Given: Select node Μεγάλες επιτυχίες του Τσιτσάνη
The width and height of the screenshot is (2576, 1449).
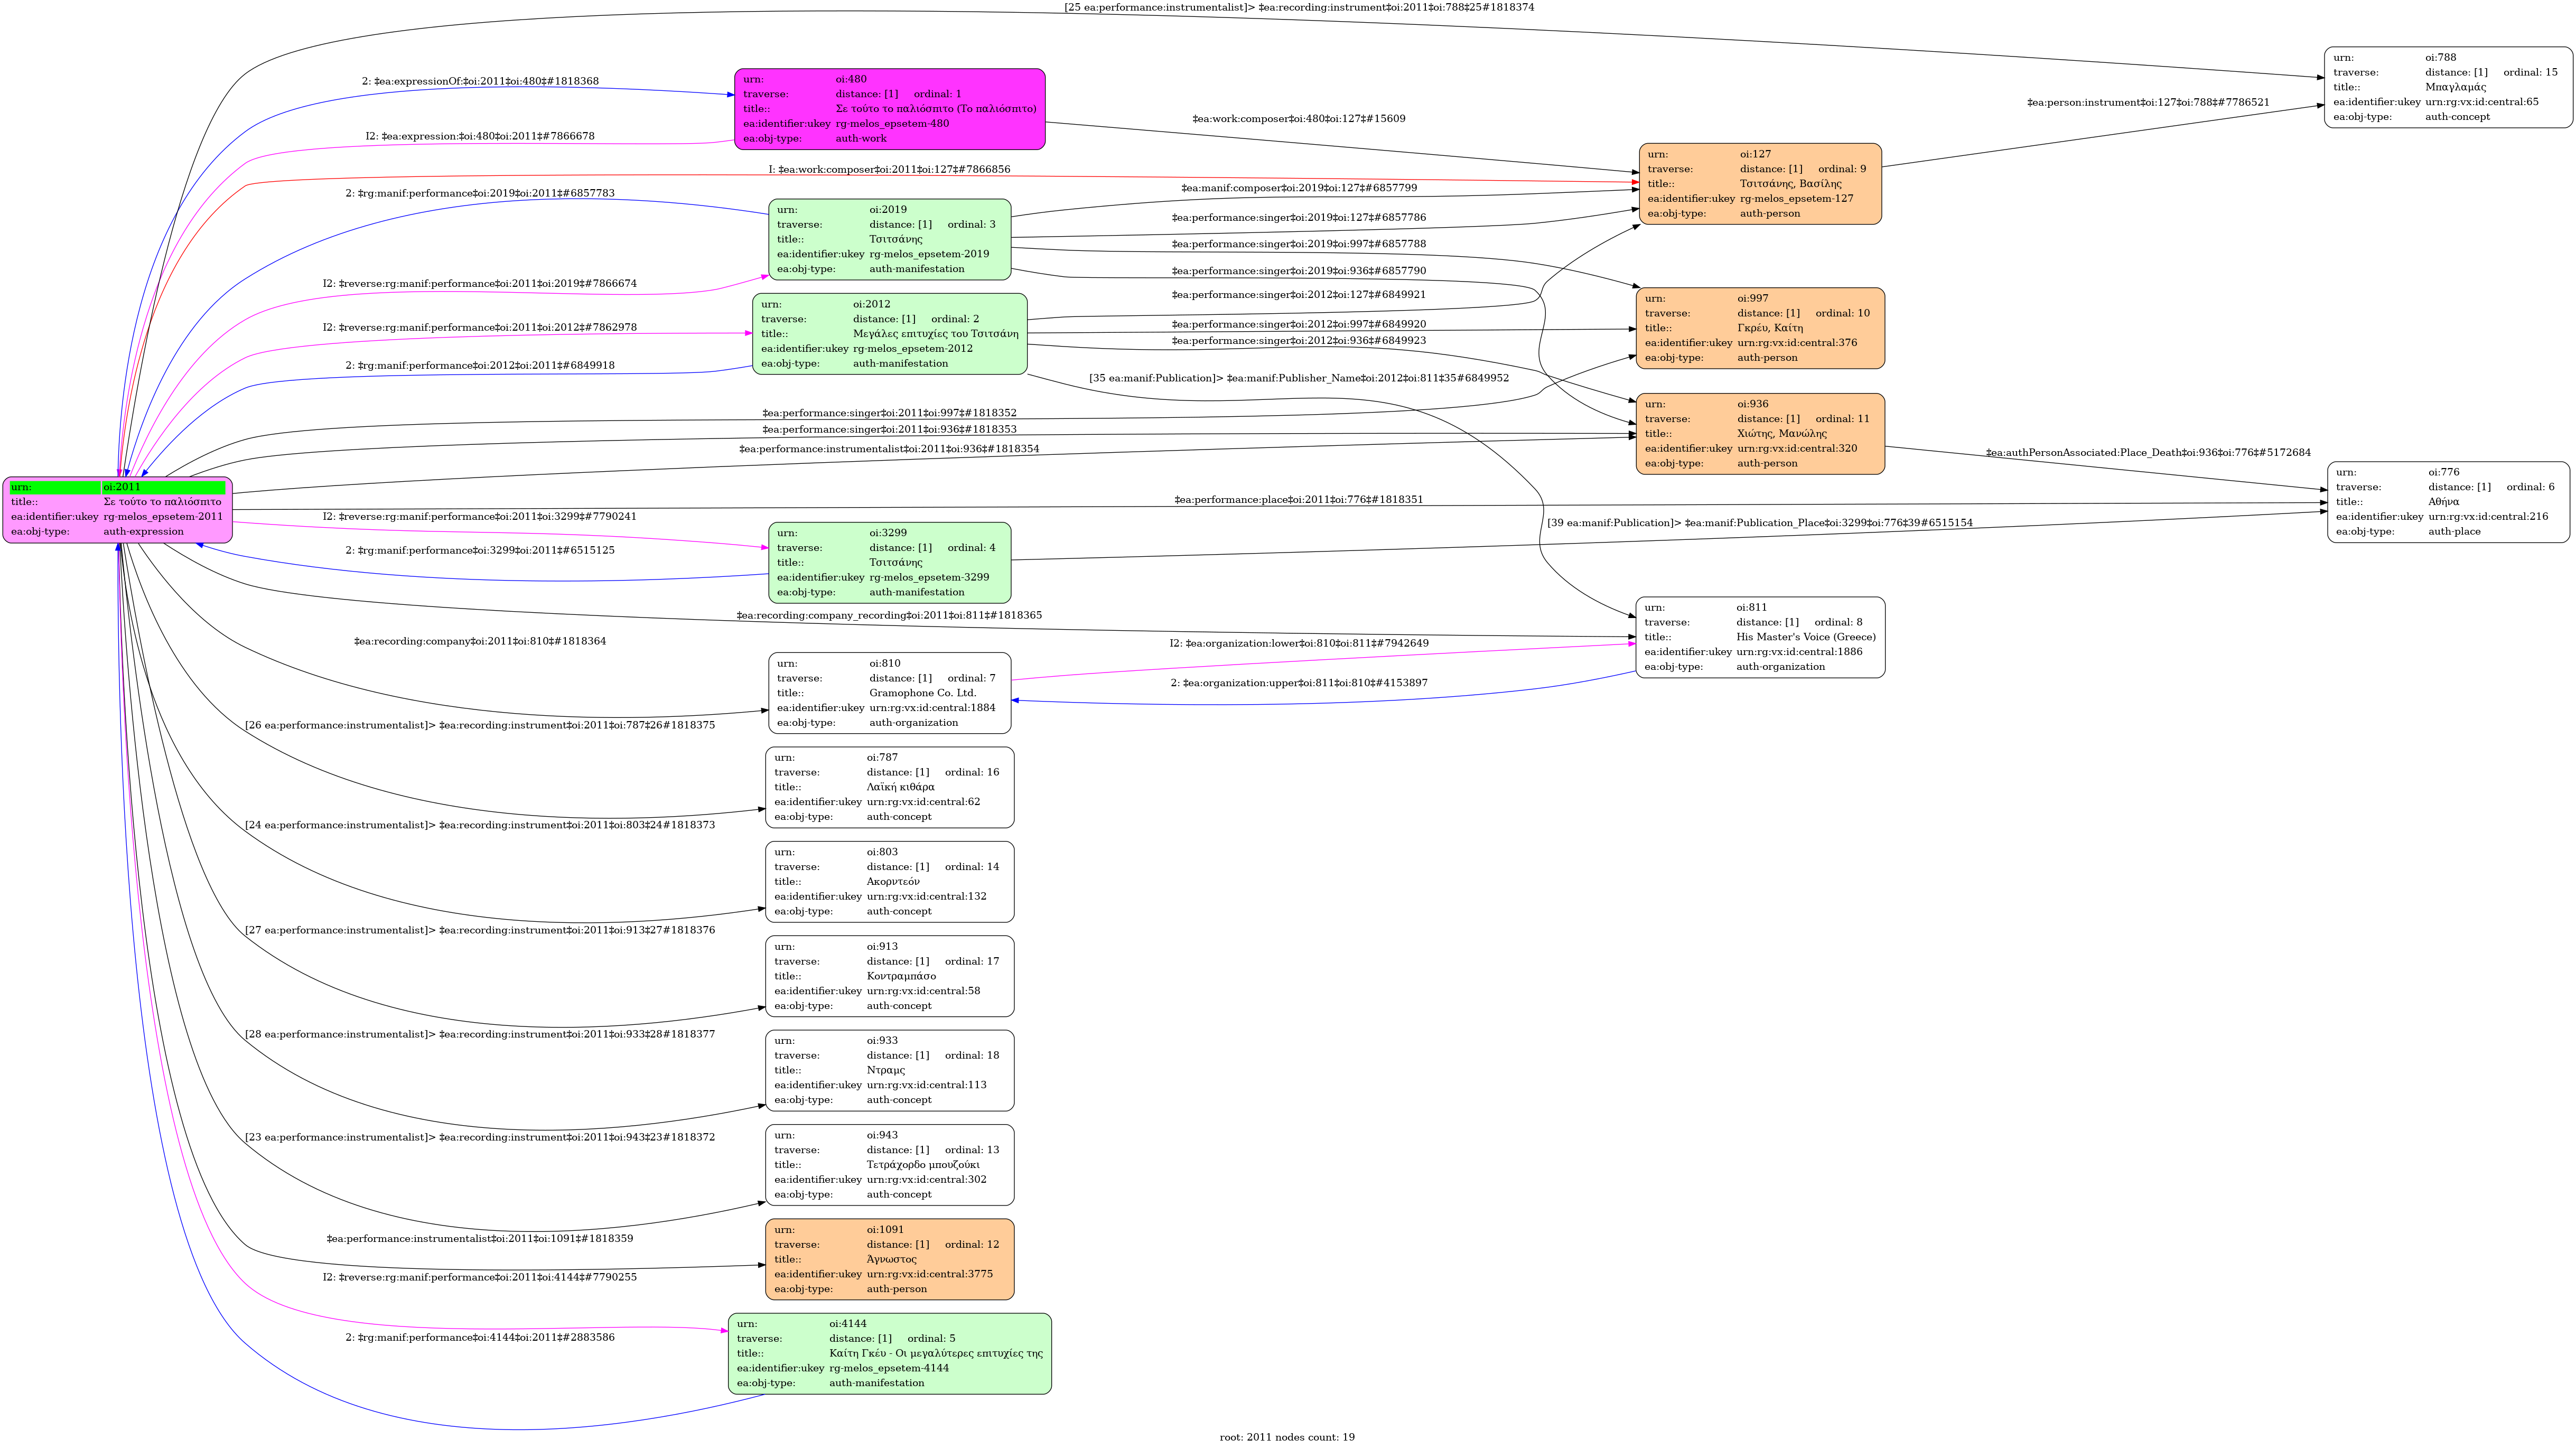Looking at the screenshot, I should (x=889, y=334).
